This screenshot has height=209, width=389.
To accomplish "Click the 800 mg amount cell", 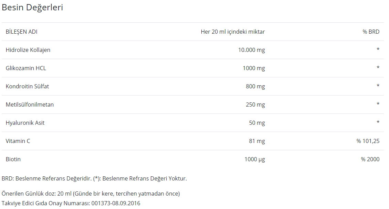I will pyautogui.click(x=255, y=86).
